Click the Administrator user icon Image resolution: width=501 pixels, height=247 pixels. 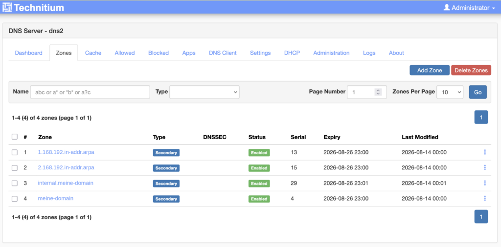[447, 7]
